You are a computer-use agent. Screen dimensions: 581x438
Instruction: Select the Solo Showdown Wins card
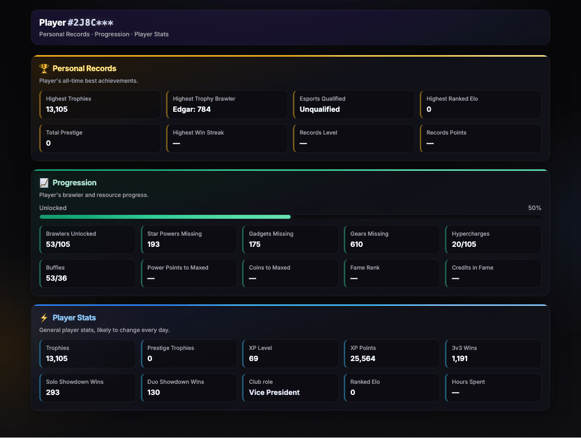[x=88, y=387]
